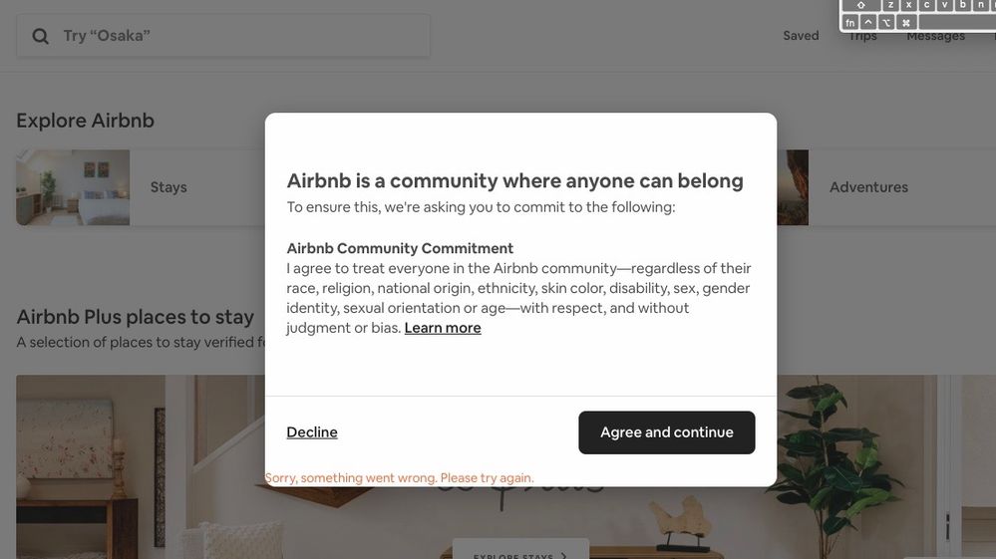Expand the Explore Stays chevron button
996x559 pixels.
[520, 553]
